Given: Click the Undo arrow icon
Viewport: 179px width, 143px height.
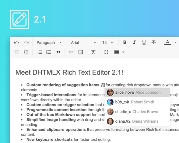Looking at the screenshot, I should point(16,43).
